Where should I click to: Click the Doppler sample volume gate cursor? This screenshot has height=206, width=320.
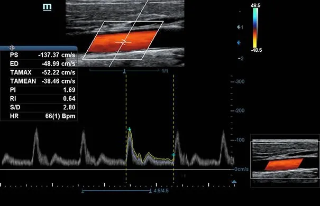[x=123, y=42]
